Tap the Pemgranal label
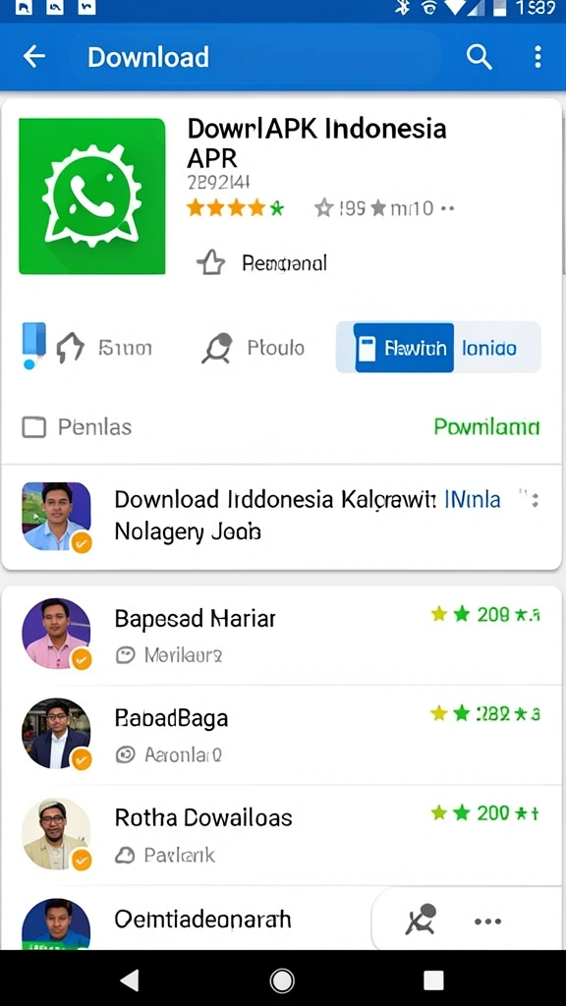This screenshot has height=1006, width=566. (x=284, y=262)
